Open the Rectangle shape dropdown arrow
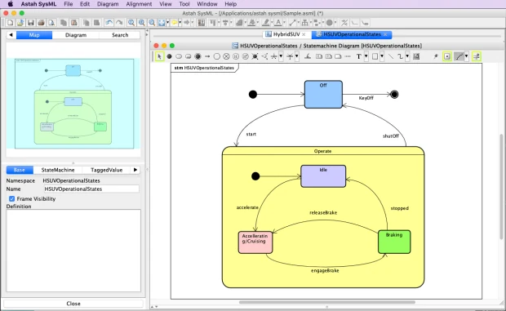The image size is (506, 311). click(x=382, y=56)
